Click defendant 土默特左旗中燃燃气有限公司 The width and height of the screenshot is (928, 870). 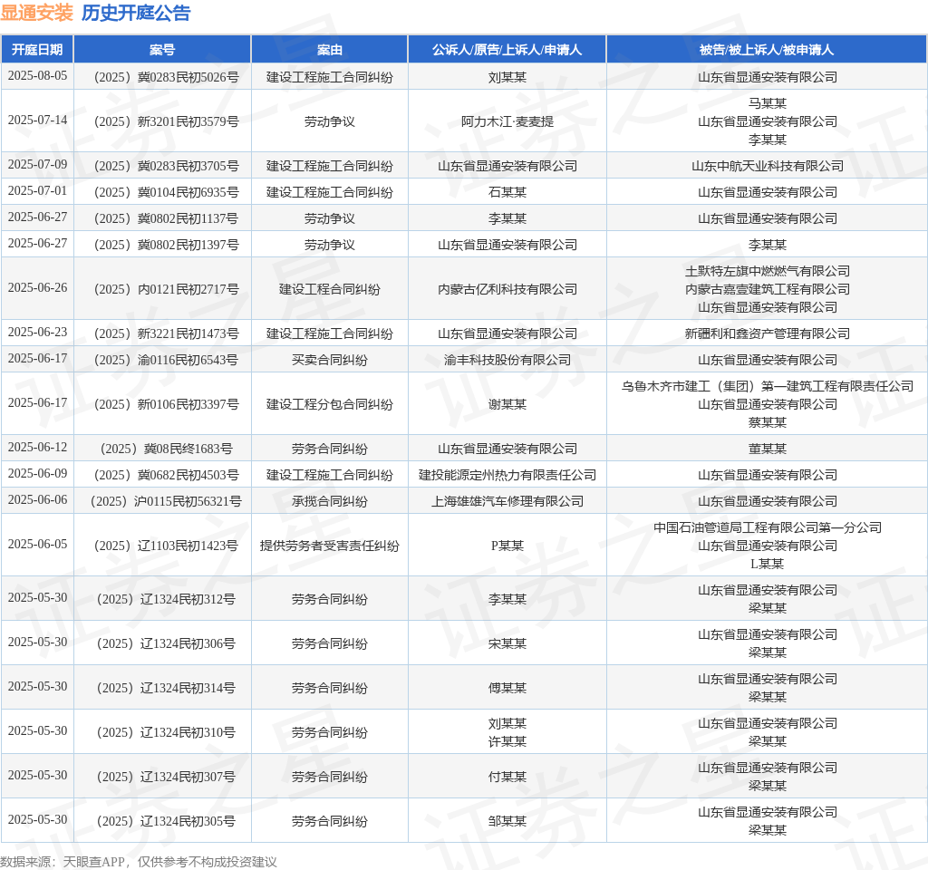click(x=767, y=271)
